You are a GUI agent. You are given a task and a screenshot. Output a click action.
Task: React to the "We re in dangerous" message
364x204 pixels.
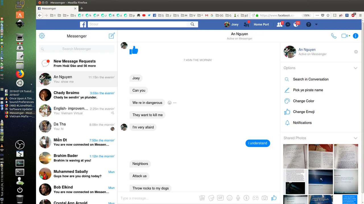pyautogui.click(x=169, y=103)
